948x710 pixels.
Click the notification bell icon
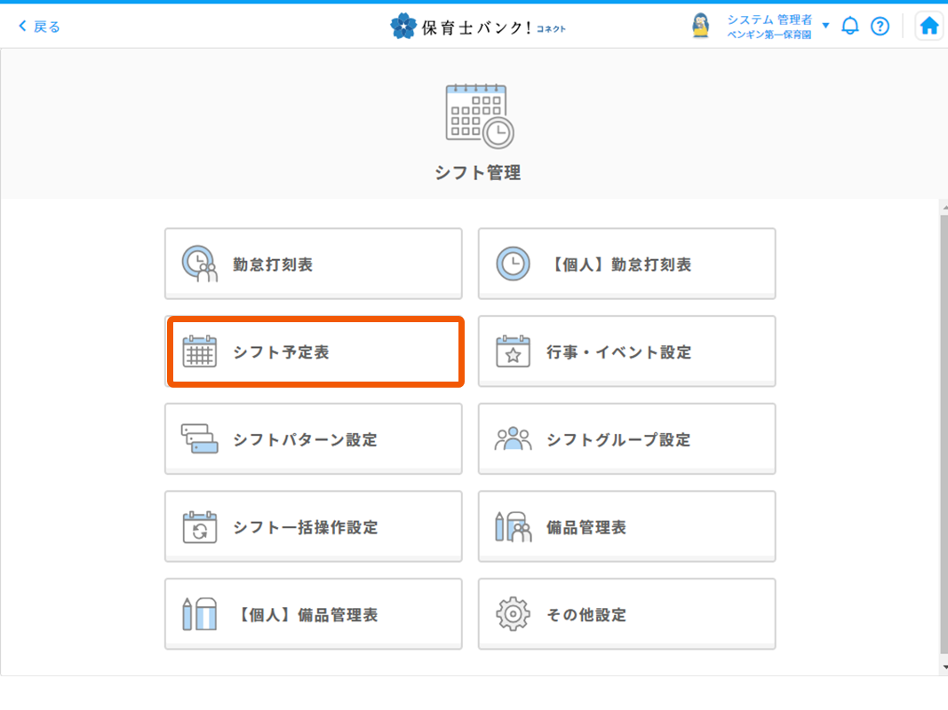[x=849, y=25]
